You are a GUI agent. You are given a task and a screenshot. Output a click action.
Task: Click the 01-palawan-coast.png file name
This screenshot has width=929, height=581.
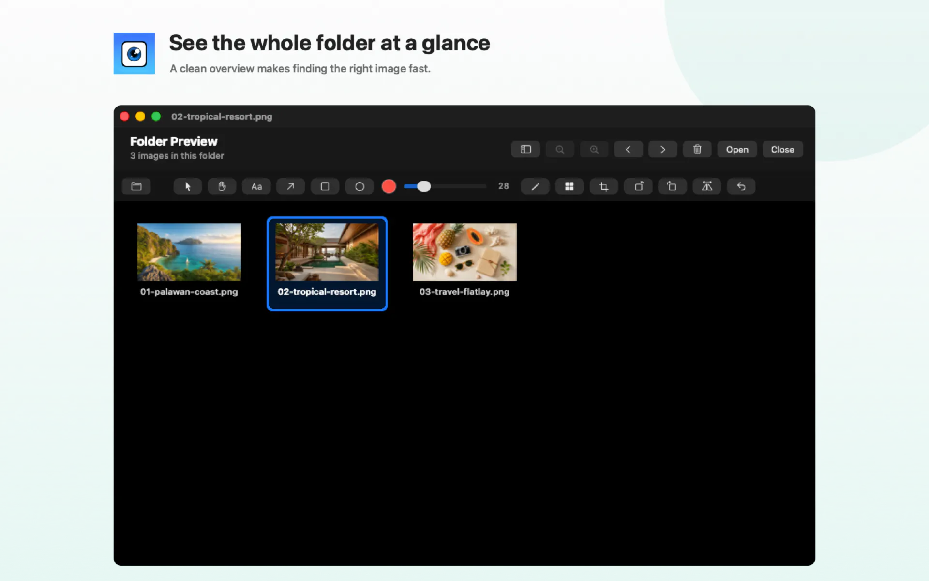pyautogui.click(x=189, y=292)
